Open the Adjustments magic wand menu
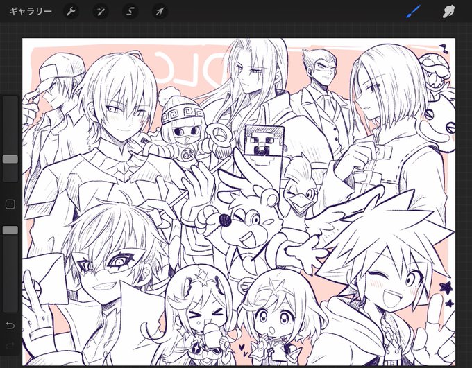Viewport: 472px width, 368px height. (101, 12)
